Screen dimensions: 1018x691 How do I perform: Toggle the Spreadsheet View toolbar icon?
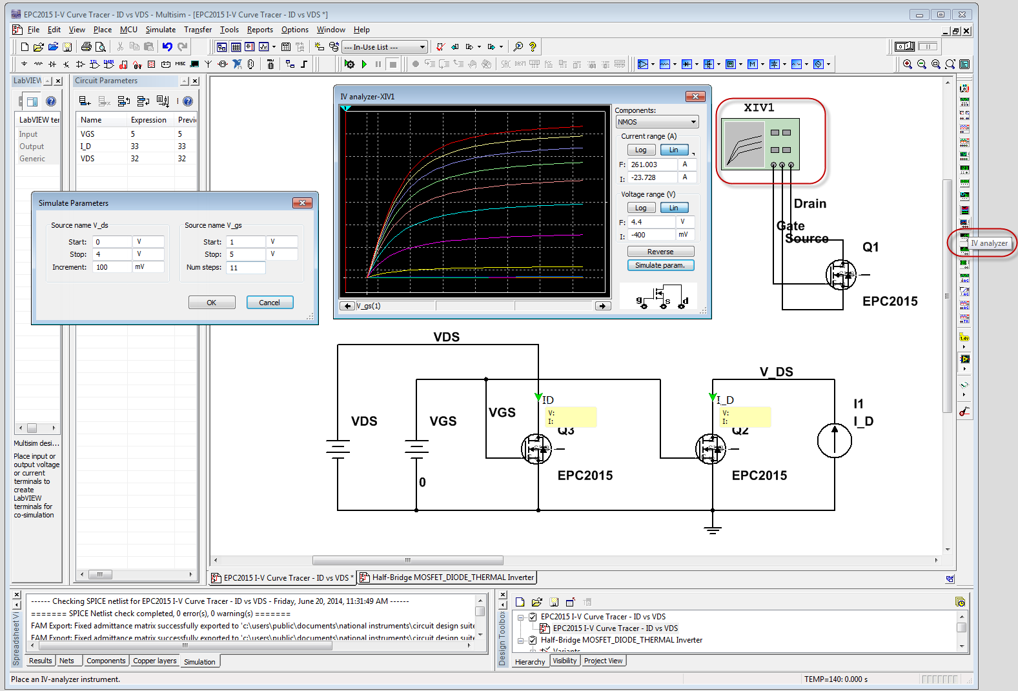pyautogui.click(x=236, y=47)
